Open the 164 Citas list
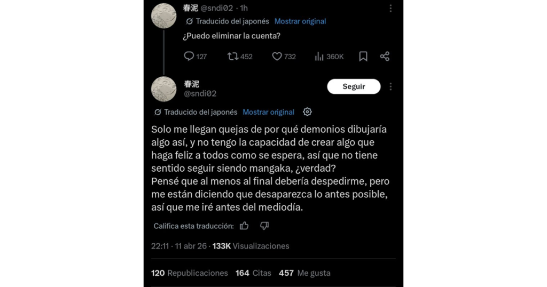 pos(253,273)
